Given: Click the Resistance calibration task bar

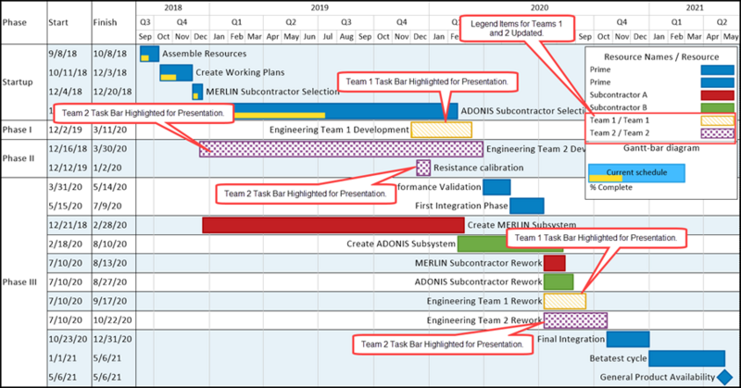Looking at the screenshot, I should coord(423,168).
